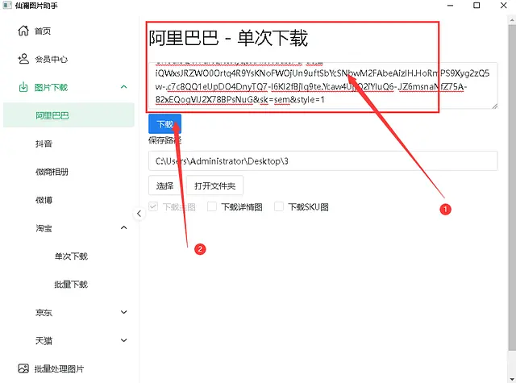This screenshot has height=383, width=516.
Task: Collapse the 淘宝 submenu chevron
Action: (x=123, y=227)
